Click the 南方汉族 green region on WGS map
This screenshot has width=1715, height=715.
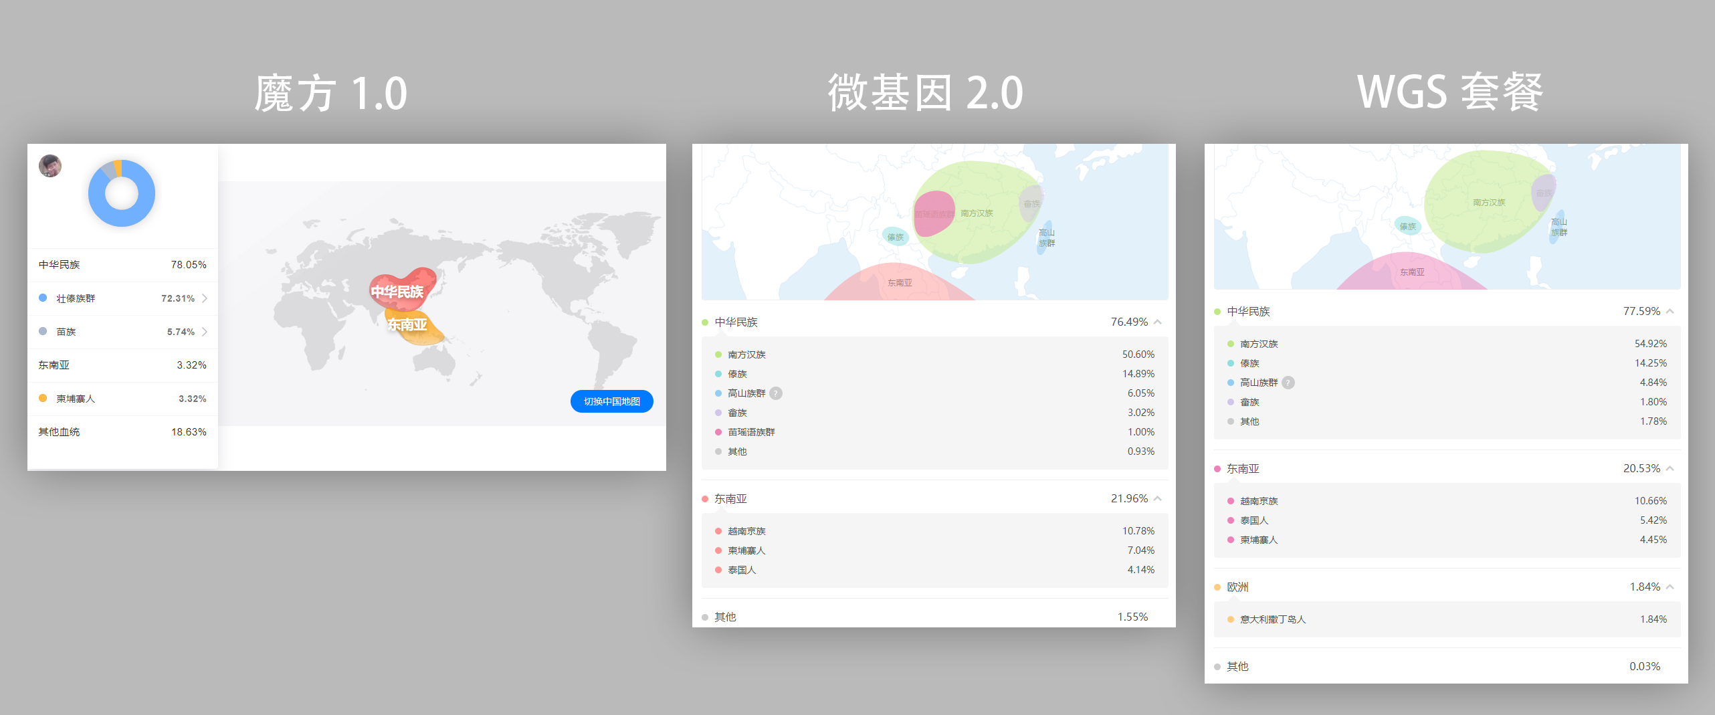1489,203
